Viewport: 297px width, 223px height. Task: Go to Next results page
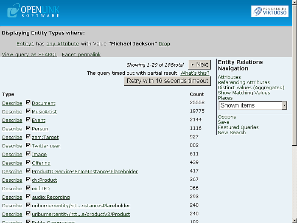pyautogui.click(x=199, y=65)
